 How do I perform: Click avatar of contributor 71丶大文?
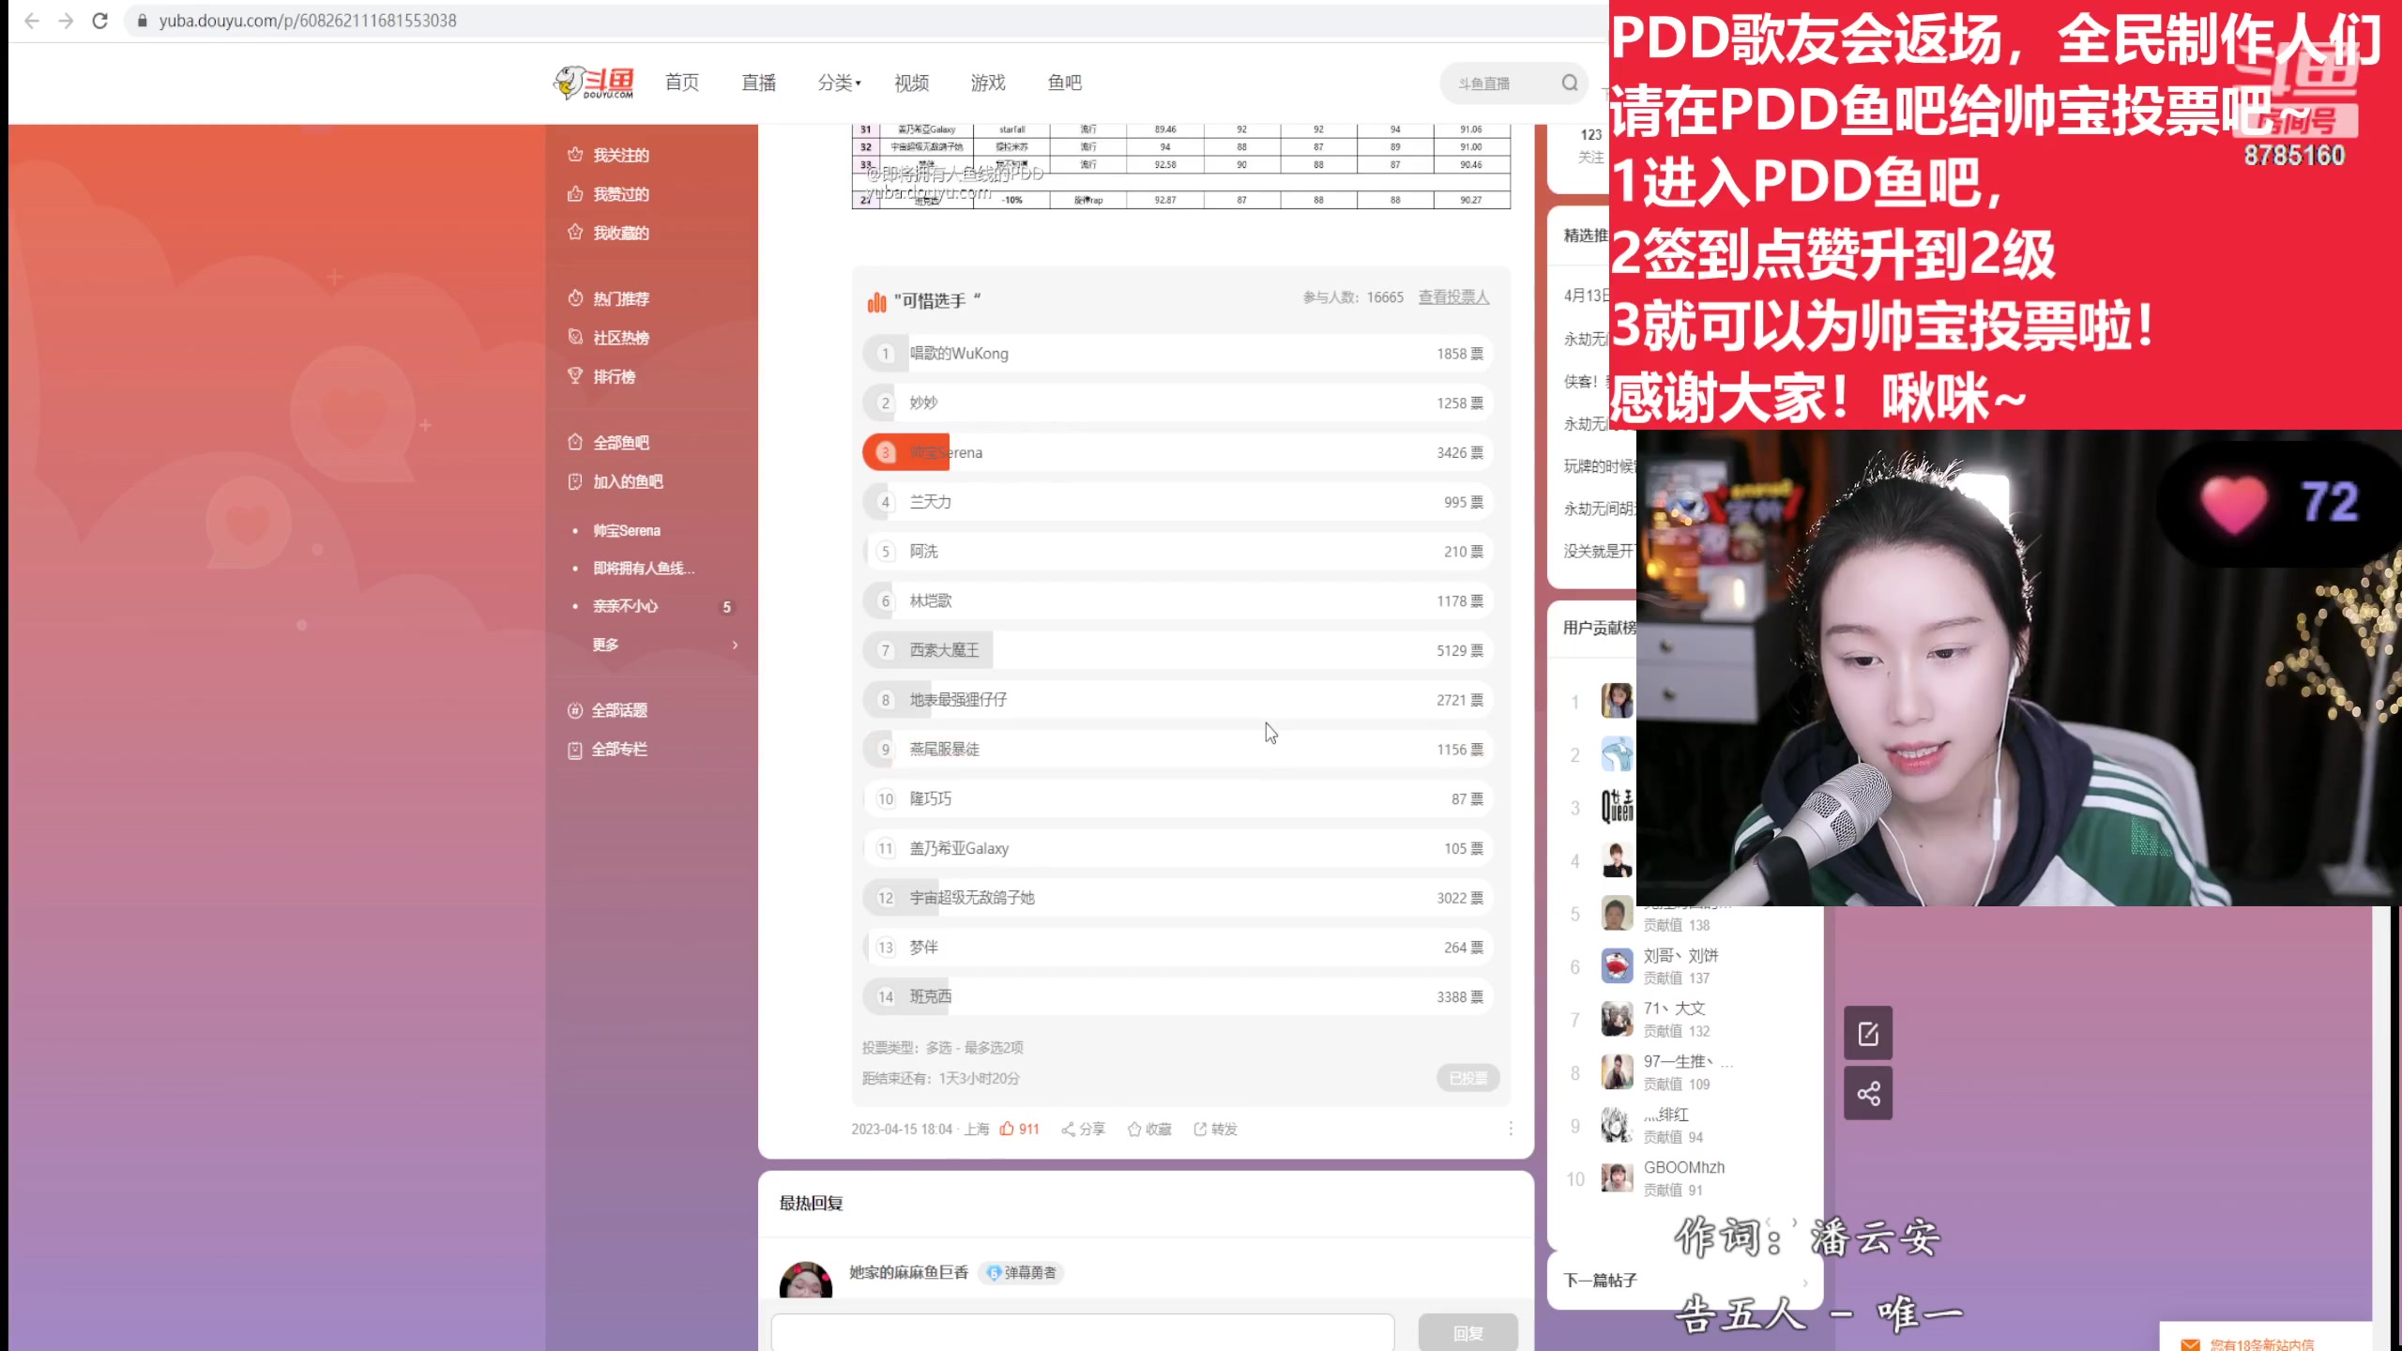click(x=1617, y=1019)
